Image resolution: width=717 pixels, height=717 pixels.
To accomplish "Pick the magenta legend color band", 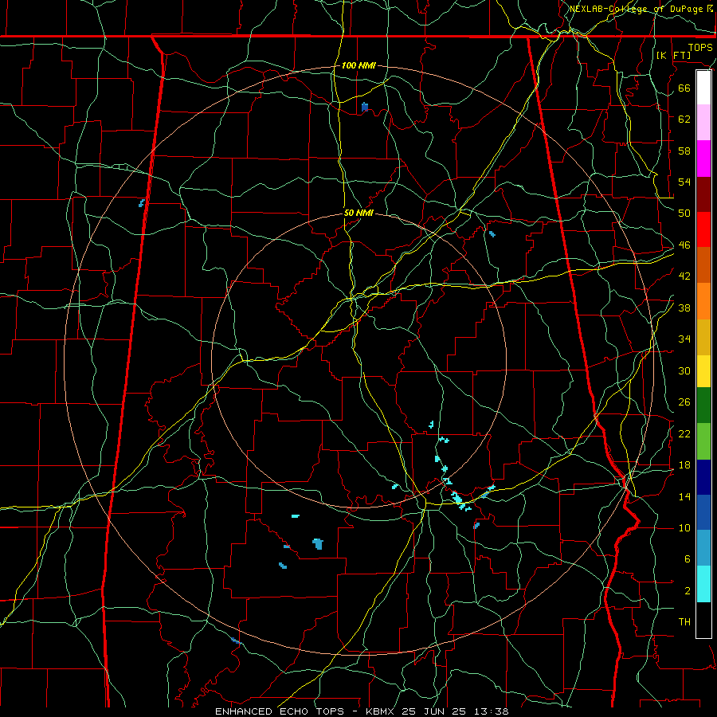I will [703, 159].
